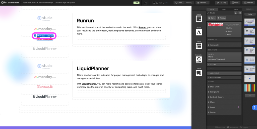Viewport: 257px width, 129px height.
Task: Click the Undo button
Action: [x=178, y=2]
